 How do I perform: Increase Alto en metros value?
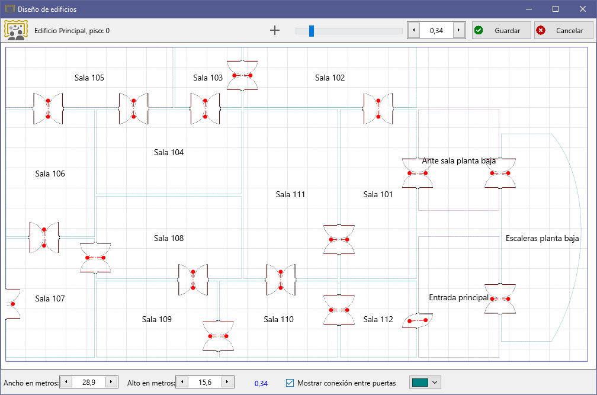point(227,382)
